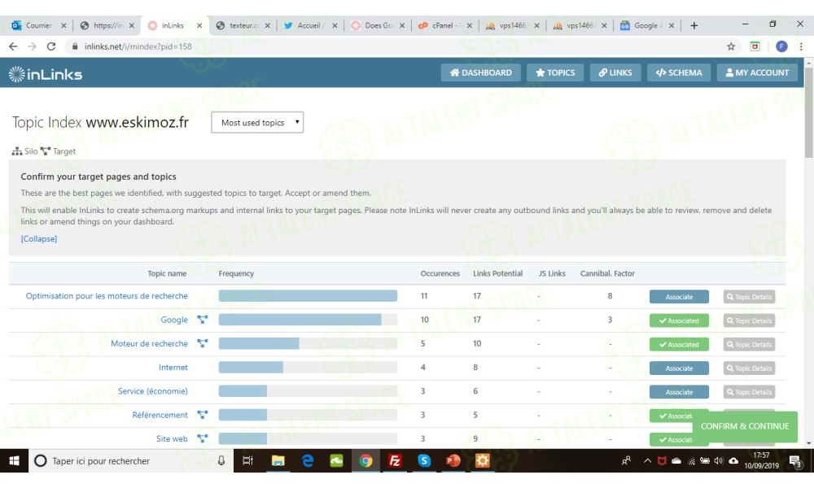Click the Occurences column header

(x=440, y=273)
